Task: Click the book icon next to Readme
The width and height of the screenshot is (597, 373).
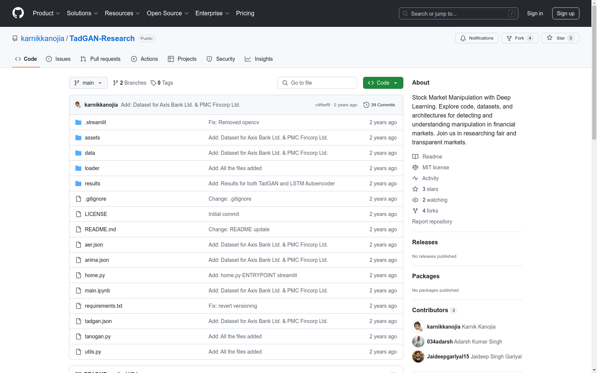Action: click(415, 157)
